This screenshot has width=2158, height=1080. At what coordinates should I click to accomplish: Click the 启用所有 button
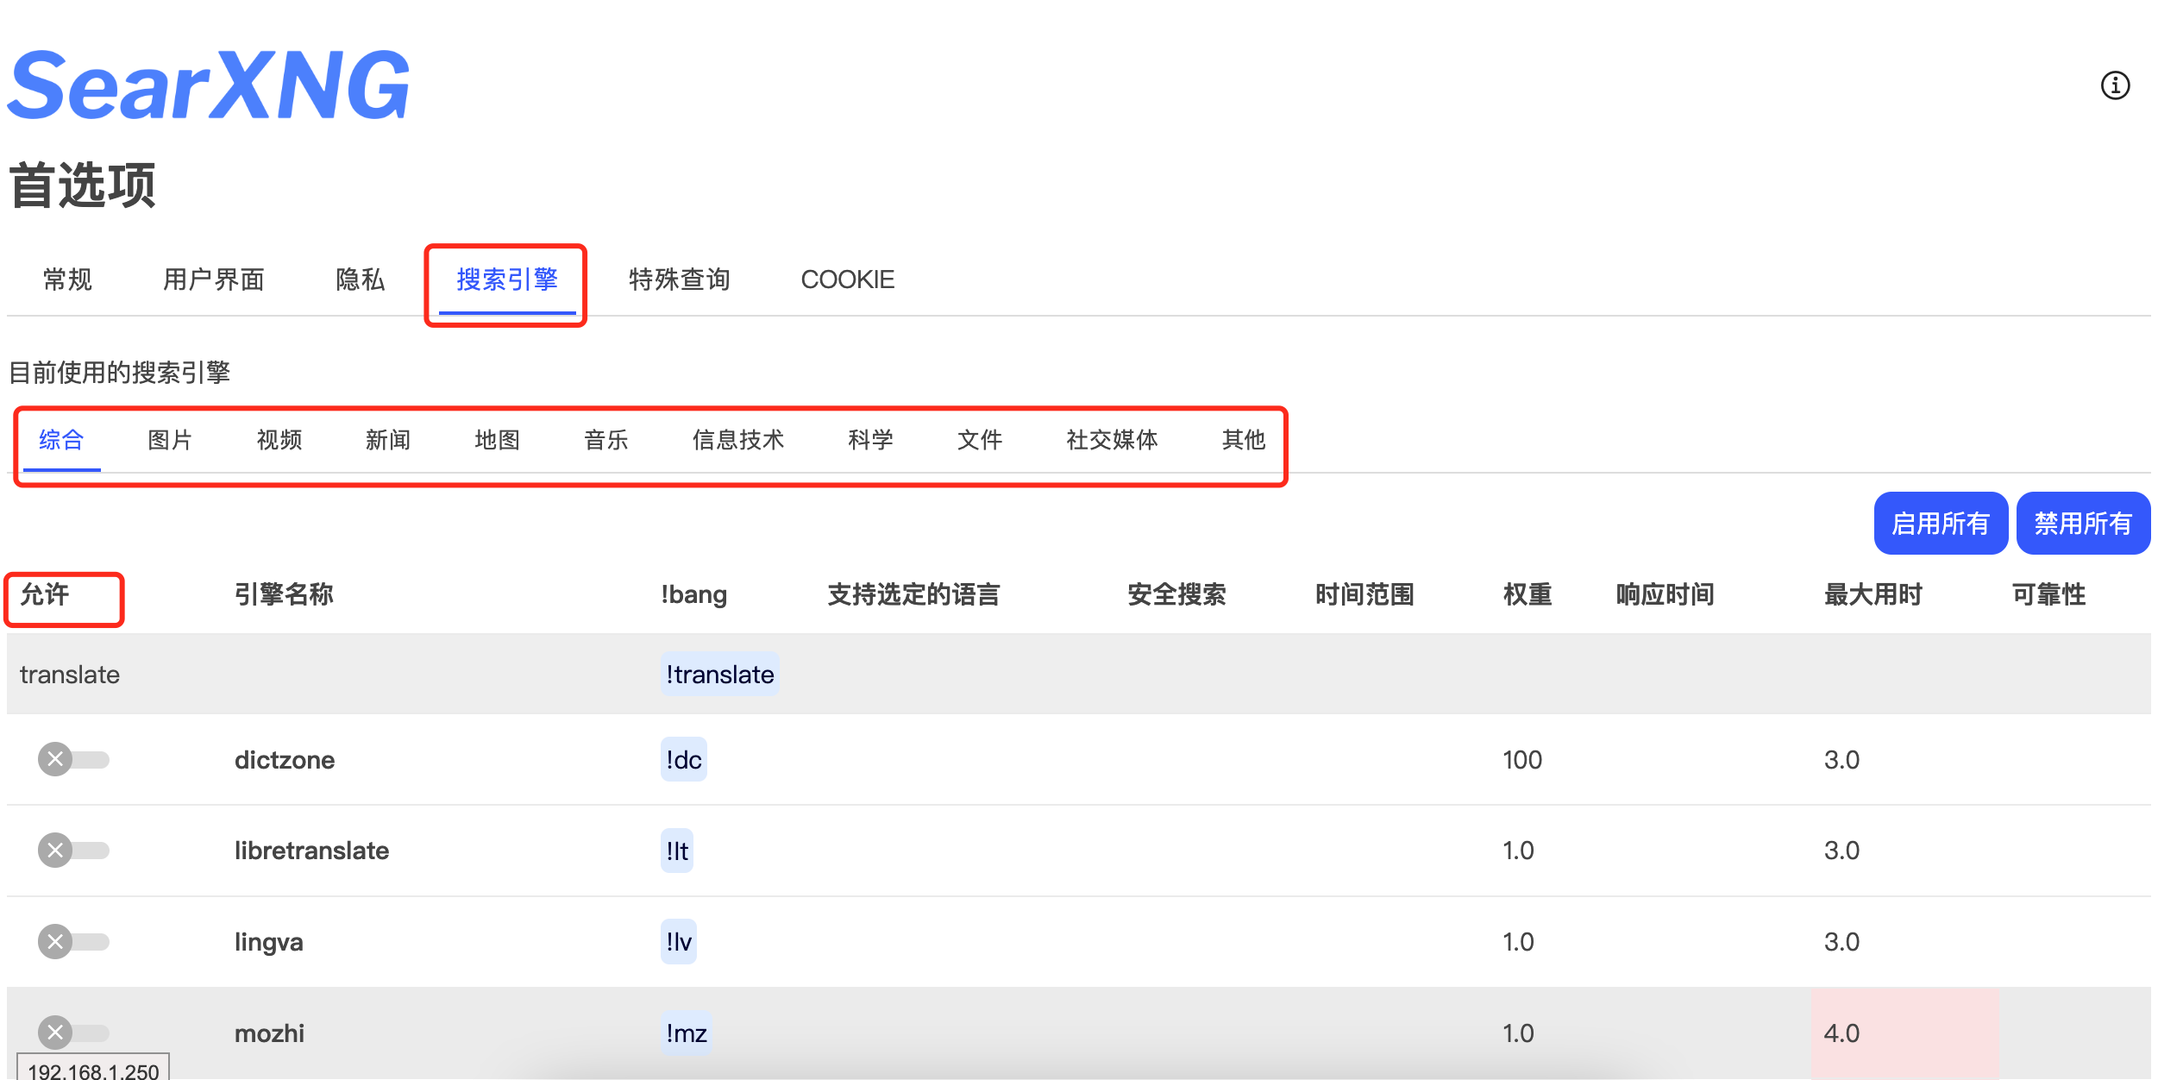pos(1940,523)
